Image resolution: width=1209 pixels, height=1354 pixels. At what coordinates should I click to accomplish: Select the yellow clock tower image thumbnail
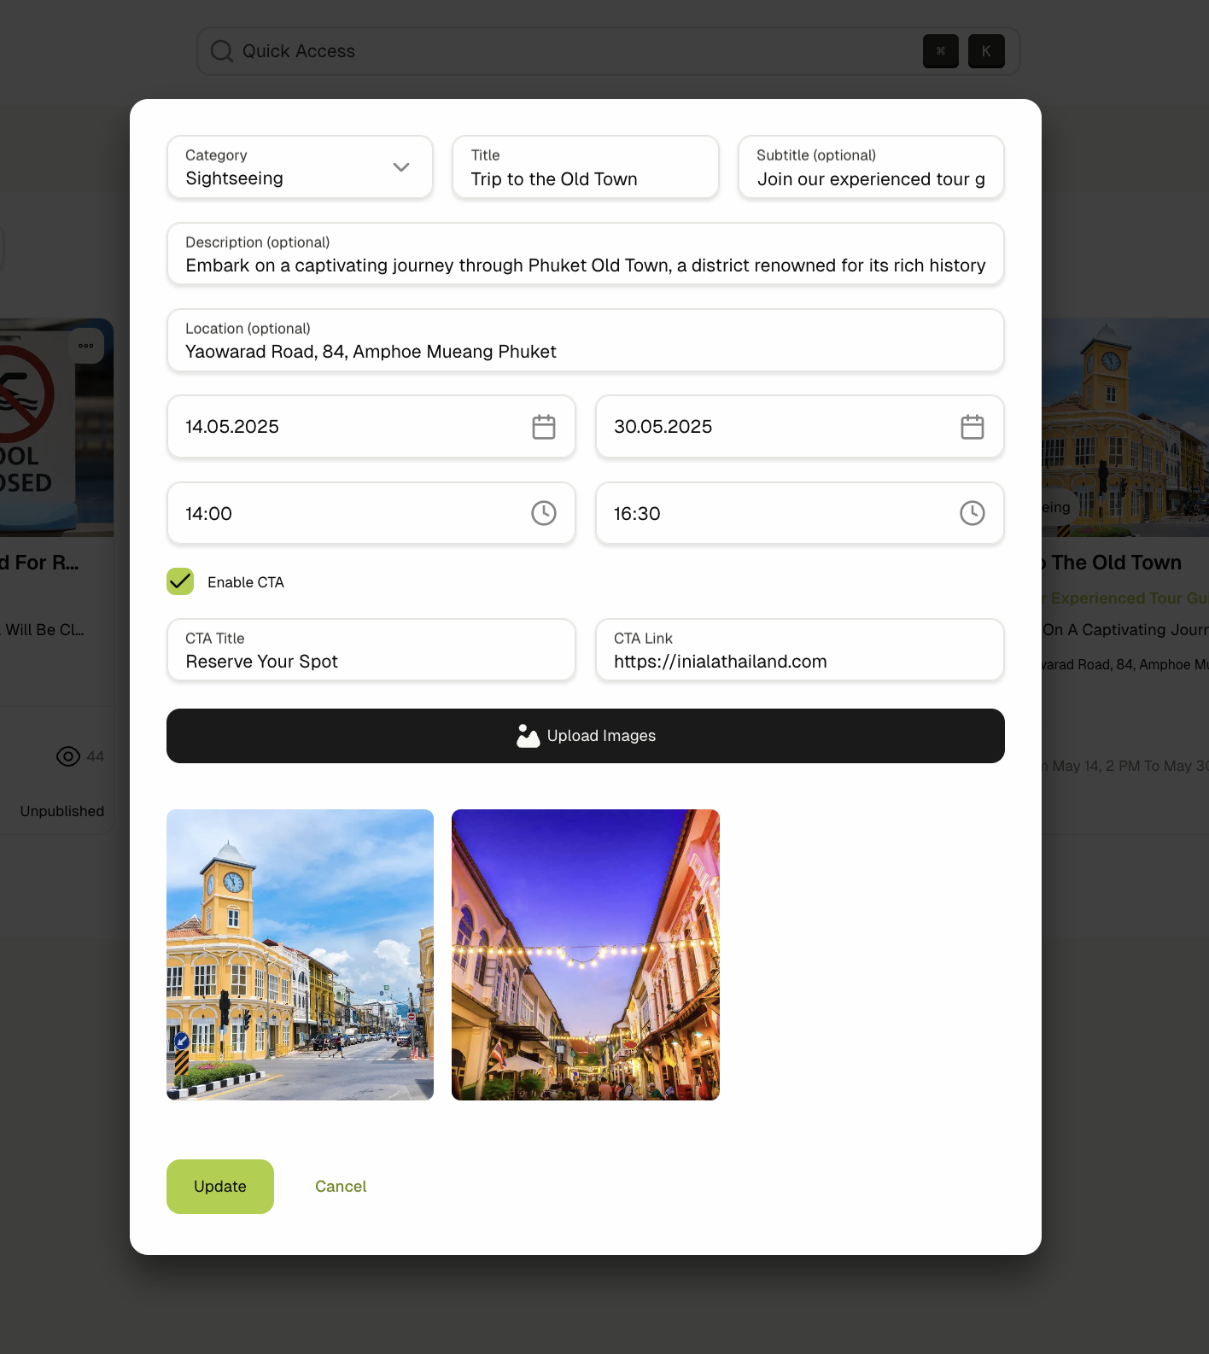(300, 954)
